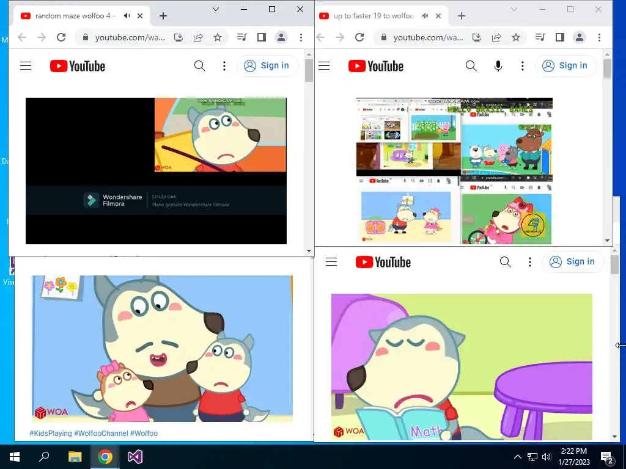Reload the page in the 'up to faster 19' window
This screenshot has width=626, height=469.
tap(359, 37)
